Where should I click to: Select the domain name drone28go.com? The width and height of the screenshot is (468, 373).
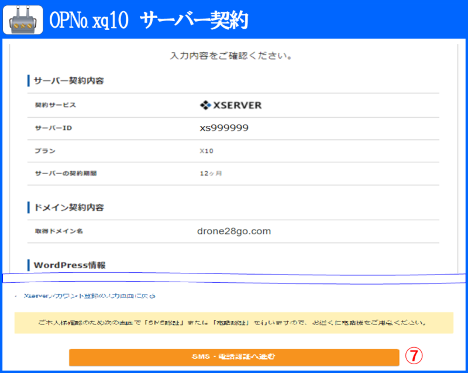tap(234, 231)
